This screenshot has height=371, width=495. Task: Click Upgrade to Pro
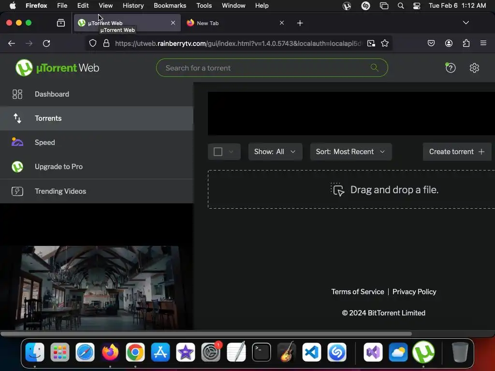point(97,167)
